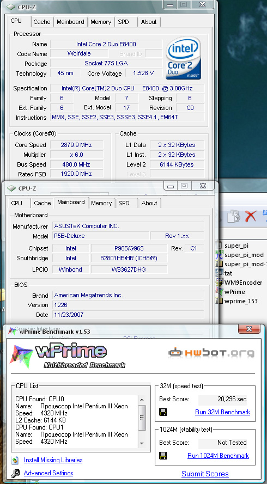This screenshot has width=267, height=484.
Task: Open About tab in top CPU-Z window
Action: [x=149, y=22]
